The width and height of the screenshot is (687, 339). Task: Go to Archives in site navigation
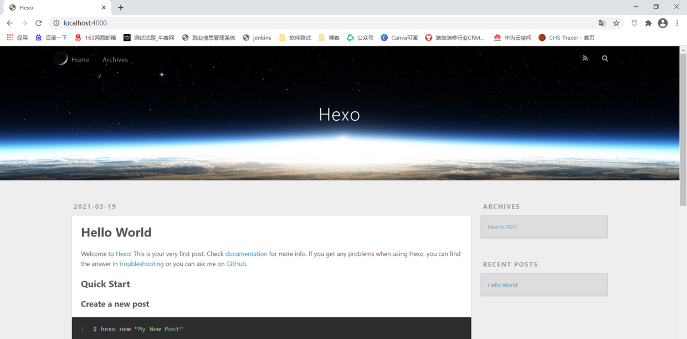pos(115,60)
